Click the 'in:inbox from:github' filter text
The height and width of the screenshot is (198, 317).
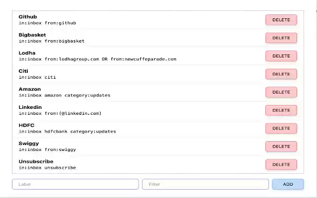pos(48,23)
